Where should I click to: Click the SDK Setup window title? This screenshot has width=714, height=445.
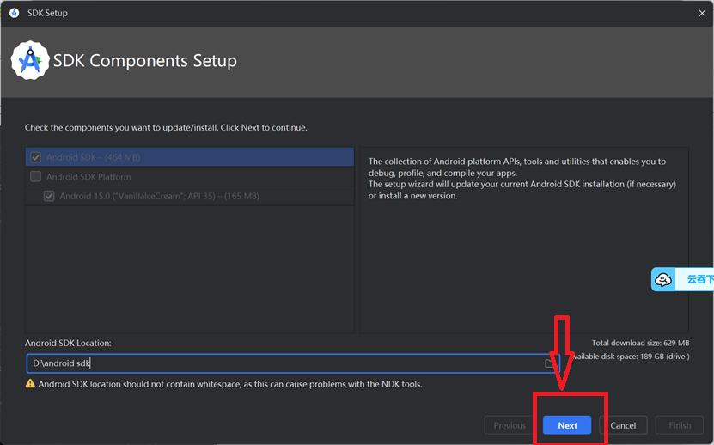coord(47,13)
